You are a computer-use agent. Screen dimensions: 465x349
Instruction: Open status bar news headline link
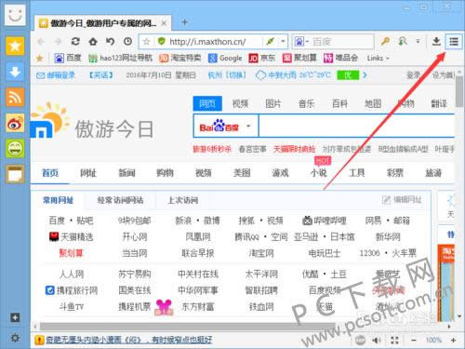[128, 341]
